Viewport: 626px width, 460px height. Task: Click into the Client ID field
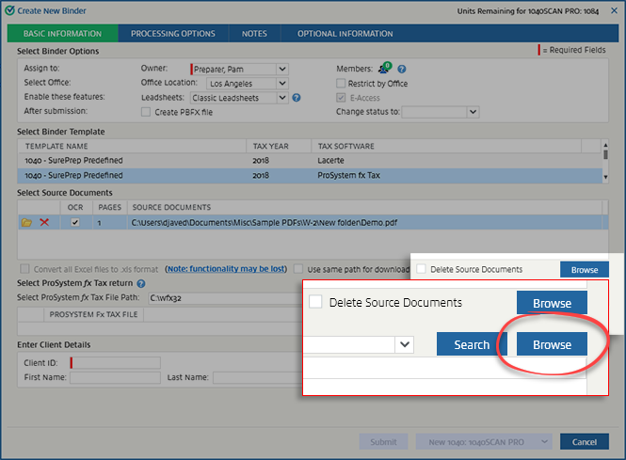click(x=116, y=362)
